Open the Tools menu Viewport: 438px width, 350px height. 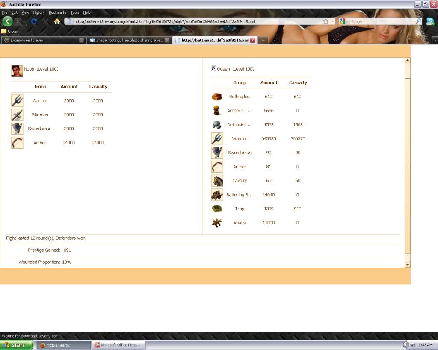pos(75,12)
